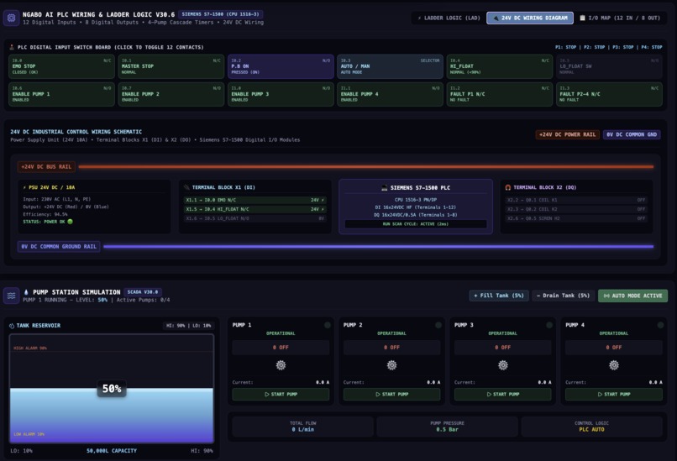Screen dimensions: 677x461
Task: Toggle the I0.4 HI_FLOAT contact
Action: coord(500,66)
